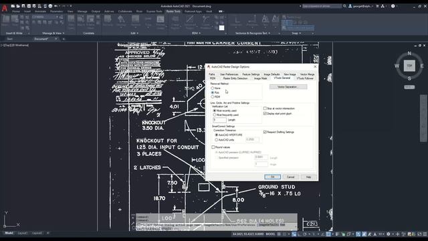This screenshot has height=241, width=428.
Task: Expand the REM ribbon panel
Action: (x=196, y=33)
